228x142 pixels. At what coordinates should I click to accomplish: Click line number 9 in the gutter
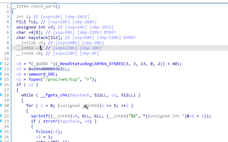point(7,48)
